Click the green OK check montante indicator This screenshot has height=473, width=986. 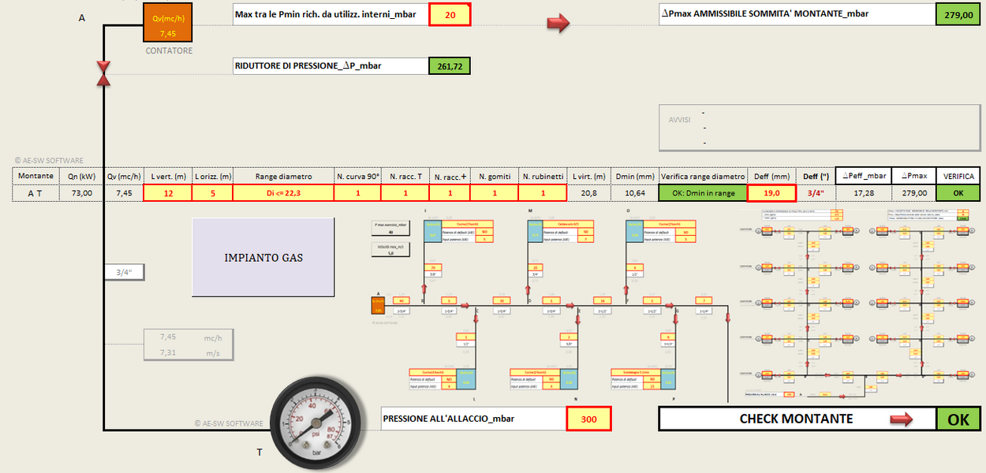coord(958,419)
